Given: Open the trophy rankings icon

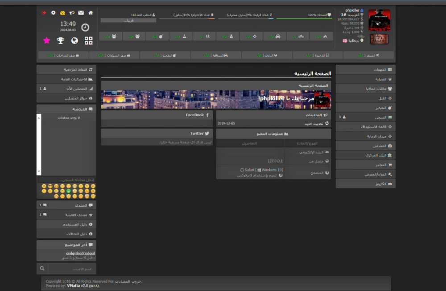Looking at the screenshot, I should 60,41.
